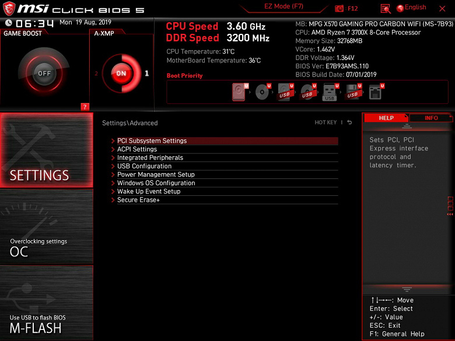Toggle the GAME BOOST knob

click(44, 73)
